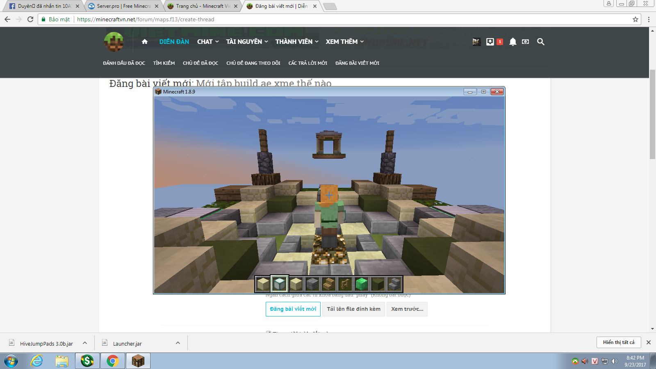Screen dimensions: 656x369
Task: Open the inbox tray icon in header
Action: (x=490, y=41)
